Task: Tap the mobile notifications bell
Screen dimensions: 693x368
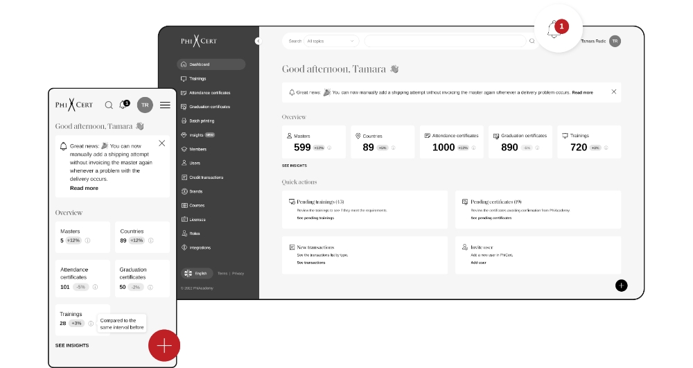Action: pos(124,105)
